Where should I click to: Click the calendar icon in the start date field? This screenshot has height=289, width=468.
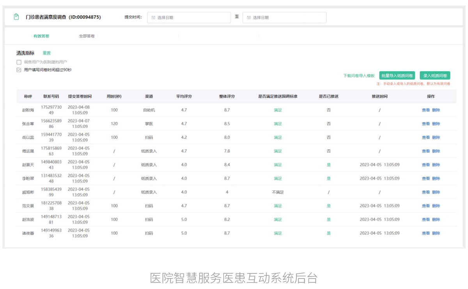153,18
